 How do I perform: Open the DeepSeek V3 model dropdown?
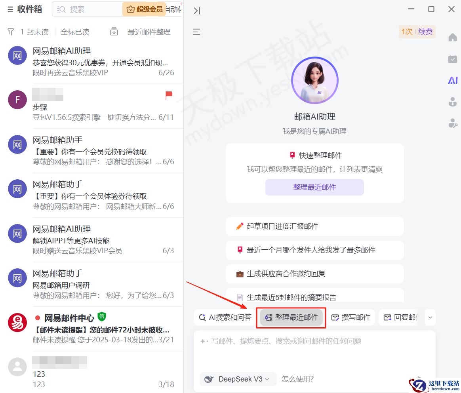[238, 379]
